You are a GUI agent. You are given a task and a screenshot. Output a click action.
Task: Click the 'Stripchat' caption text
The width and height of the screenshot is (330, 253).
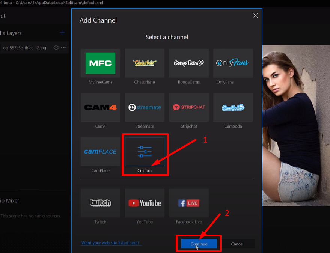click(189, 126)
